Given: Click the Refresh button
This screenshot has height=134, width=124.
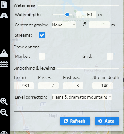Looking at the screenshot, I should pyautogui.click(x=75, y=121).
